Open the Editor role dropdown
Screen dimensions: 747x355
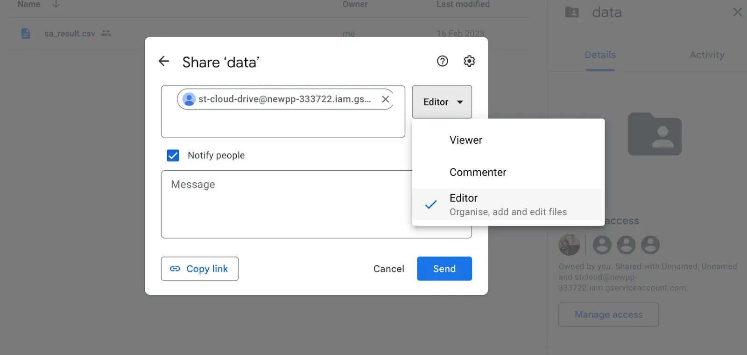442,102
